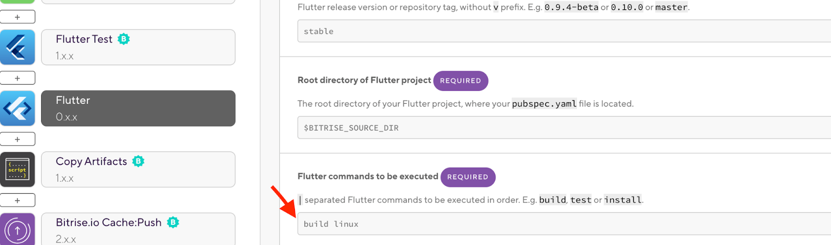Open the Copy Artifacts step card

point(138,170)
